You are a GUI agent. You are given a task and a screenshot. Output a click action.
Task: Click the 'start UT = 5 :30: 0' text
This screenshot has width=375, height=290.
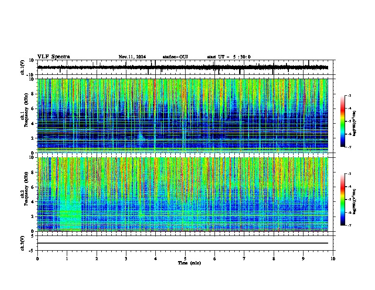tap(229, 57)
